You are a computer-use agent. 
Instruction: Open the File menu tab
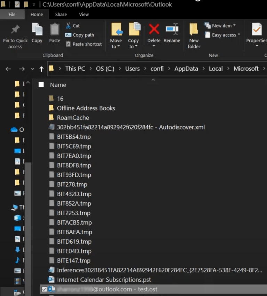point(12,14)
